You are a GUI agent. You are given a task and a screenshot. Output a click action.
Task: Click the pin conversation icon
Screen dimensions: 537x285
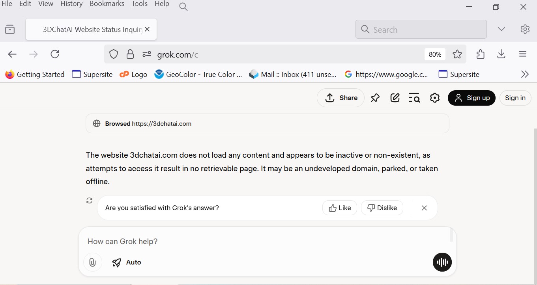point(375,98)
